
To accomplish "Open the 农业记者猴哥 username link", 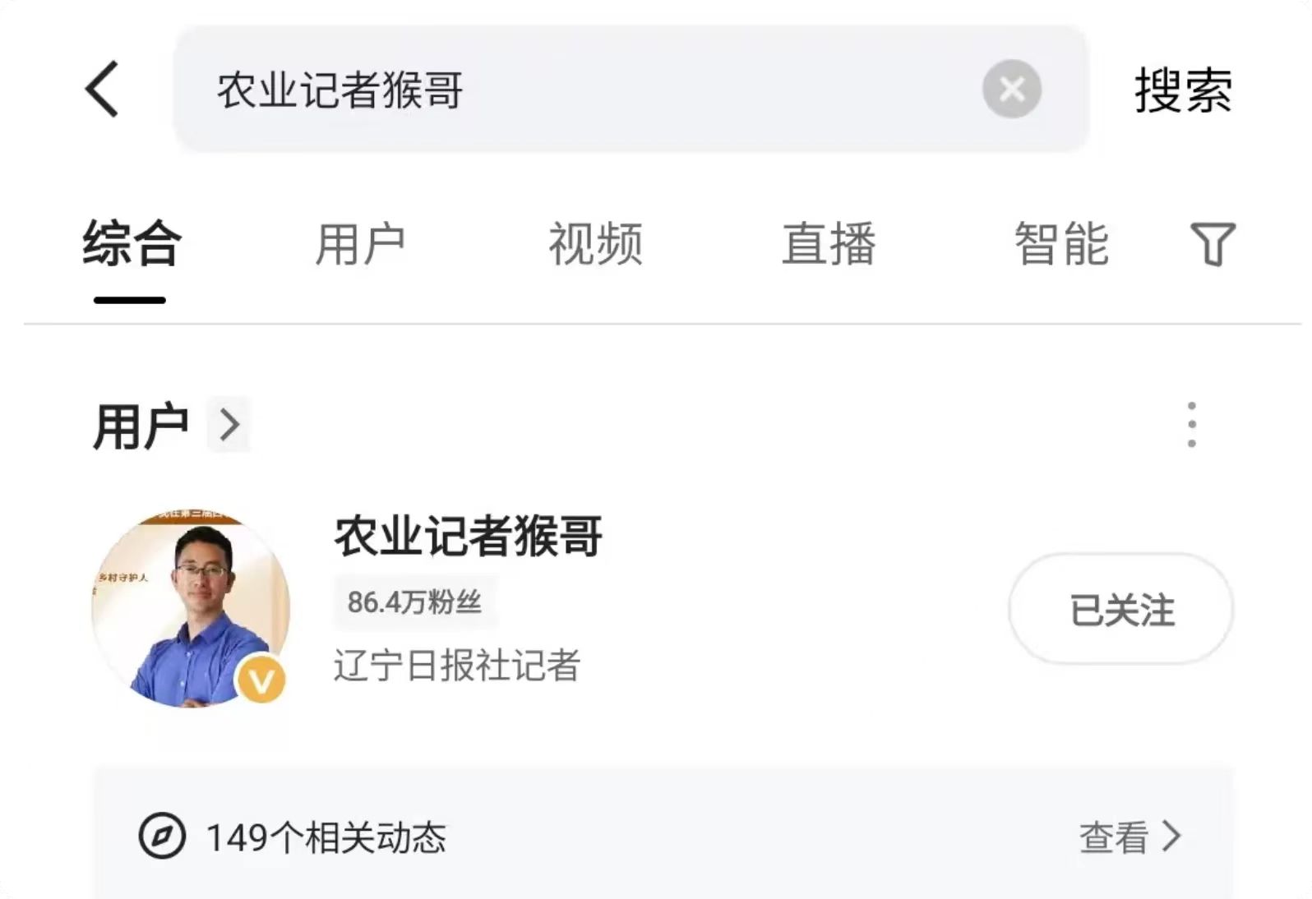I will pos(468,536).
